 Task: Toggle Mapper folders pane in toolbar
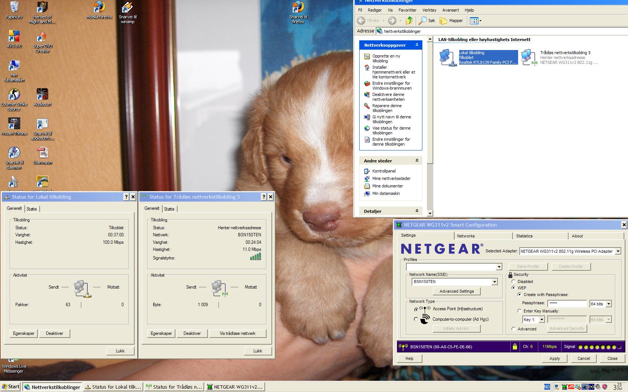[452, 21]
